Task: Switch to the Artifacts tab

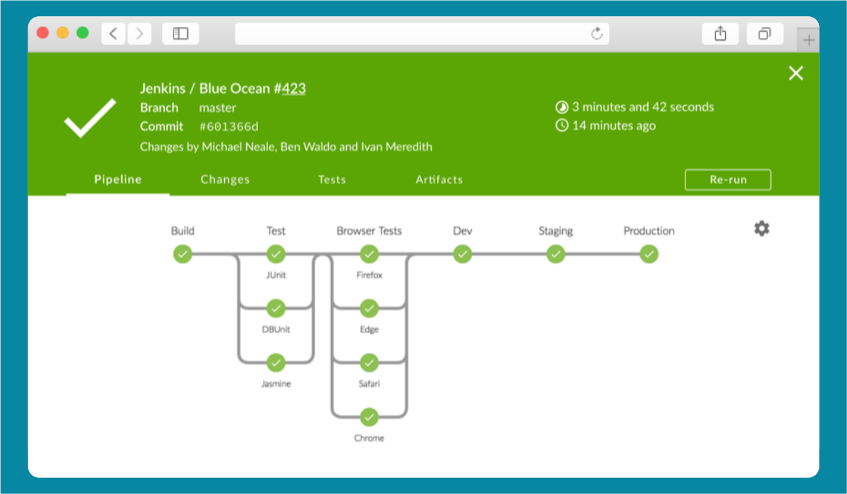Action: [439, 179]
